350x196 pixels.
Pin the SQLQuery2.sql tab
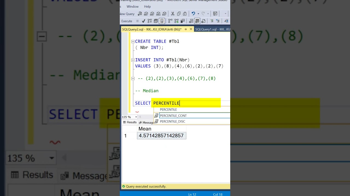(186, 29)
